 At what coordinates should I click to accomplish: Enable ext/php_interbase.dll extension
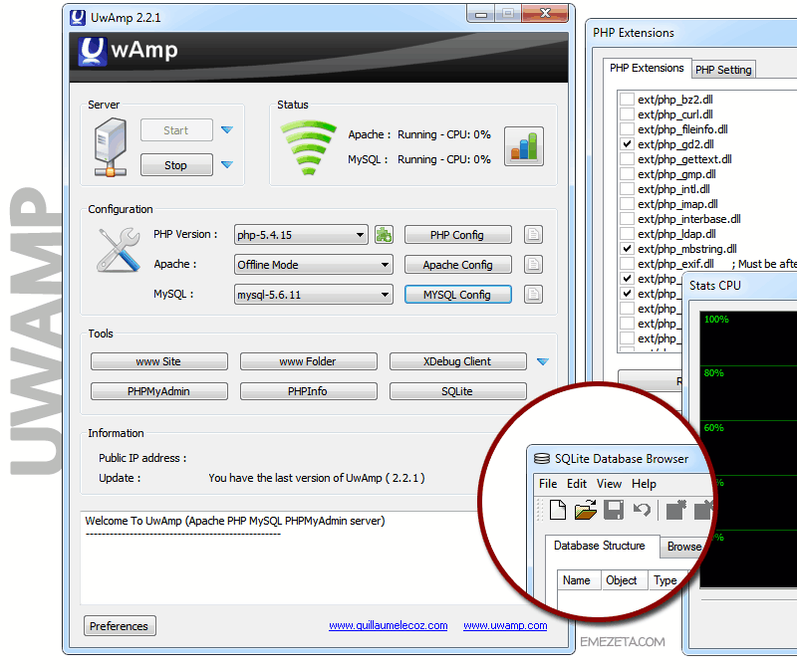coord(628,218)
